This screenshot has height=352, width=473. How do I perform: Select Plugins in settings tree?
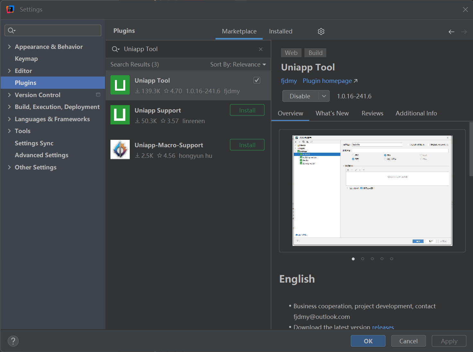coord(53,83)
